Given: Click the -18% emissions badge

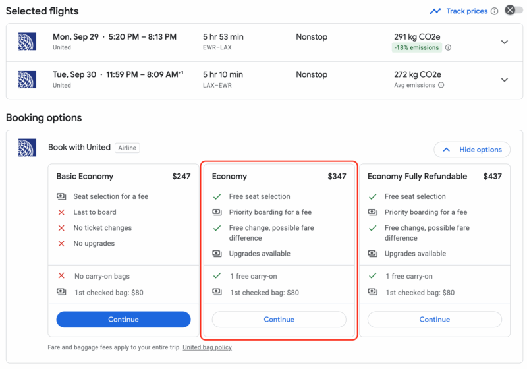Looking at the screenshot, I should pos(416,47).
